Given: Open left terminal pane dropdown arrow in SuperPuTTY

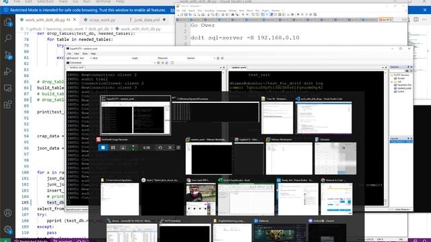Looking at the screenshot, I should pos(220,67).
